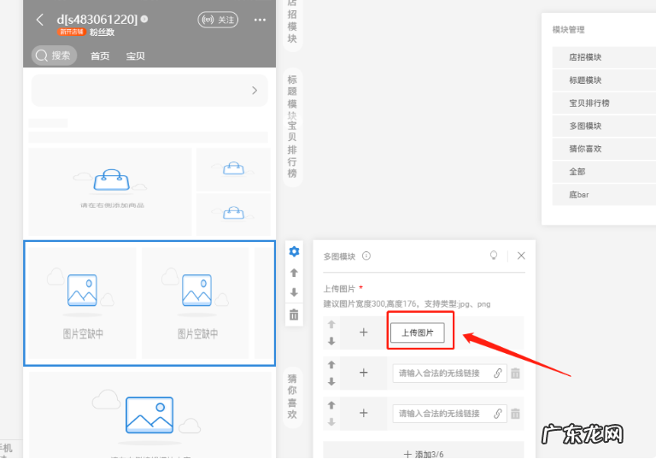Select the lower small bag product placeholder
Image resolution: width=656 pixels, height=459 pixels.
tap(233, 214)
